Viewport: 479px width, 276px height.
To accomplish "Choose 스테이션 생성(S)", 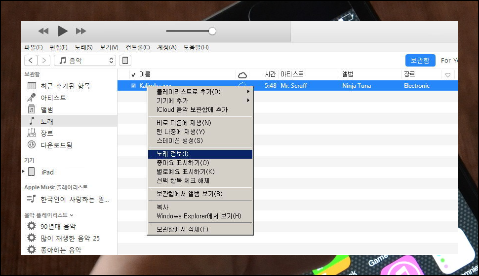I will click(x=200, y=140).
